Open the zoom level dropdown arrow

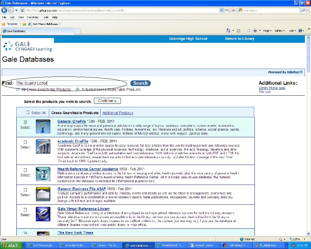click(x=304, y=239)
